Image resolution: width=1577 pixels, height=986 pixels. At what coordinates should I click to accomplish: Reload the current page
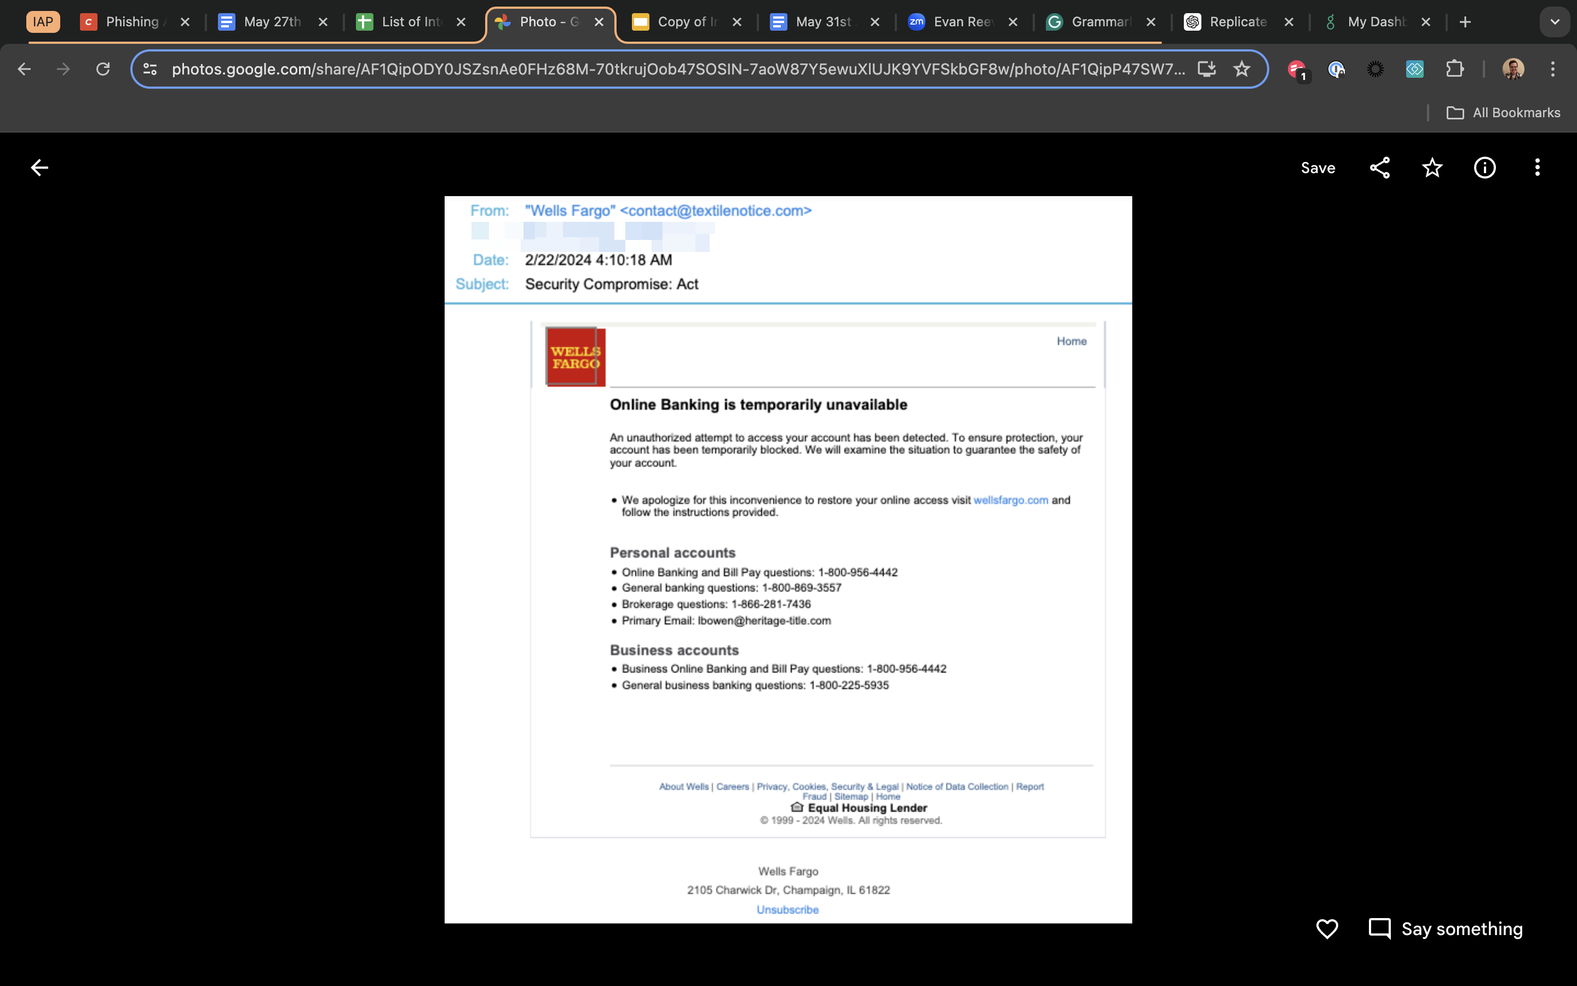tap(103, 69)
